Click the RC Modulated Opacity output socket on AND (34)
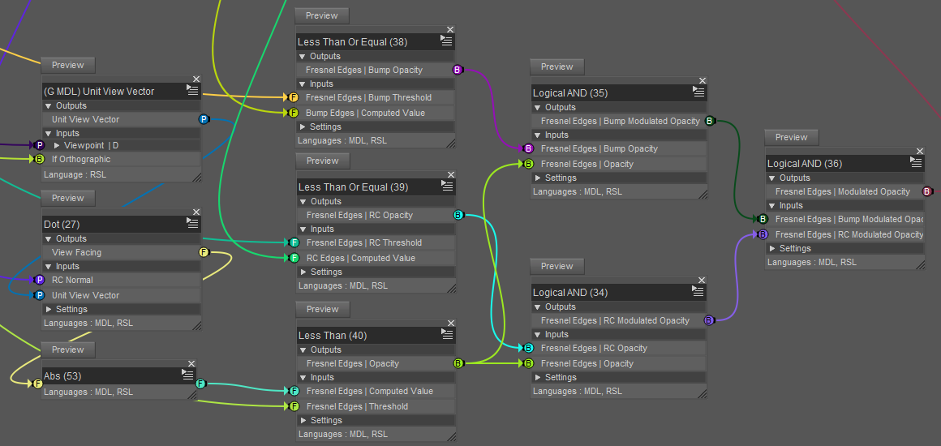The height and width of the screenshot is (446, 941). click(x=709, y=320)
